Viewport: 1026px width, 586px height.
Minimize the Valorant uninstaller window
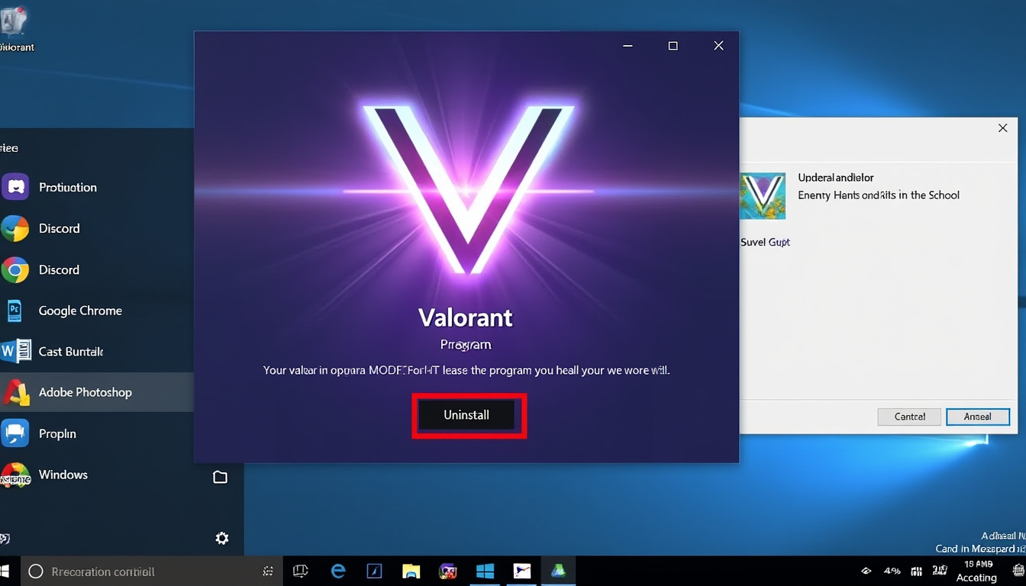coord(628,46)
